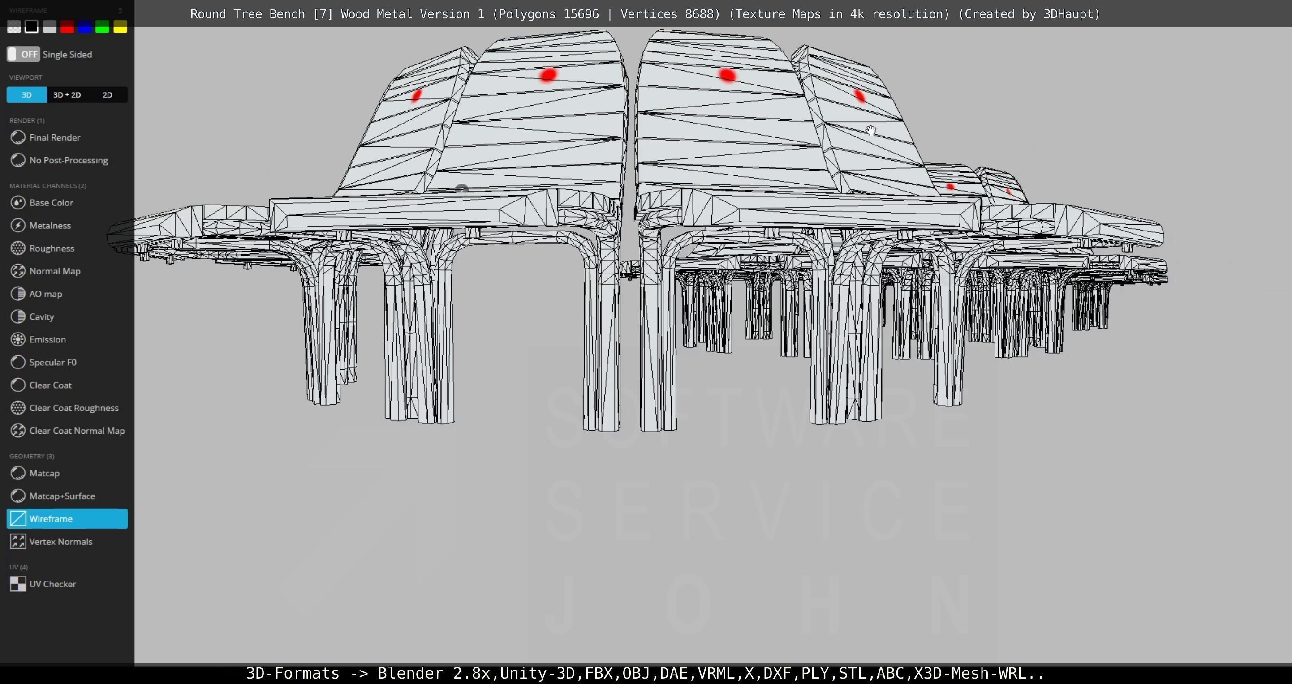The width and height of the screenshot is (1292, 684).
Task: Pick the green wireframe color swatch
Action: [x=102, y=27]
